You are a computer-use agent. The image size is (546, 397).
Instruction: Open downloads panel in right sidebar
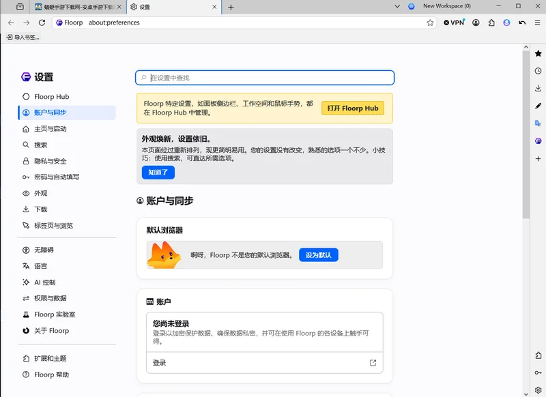point(538,88)
